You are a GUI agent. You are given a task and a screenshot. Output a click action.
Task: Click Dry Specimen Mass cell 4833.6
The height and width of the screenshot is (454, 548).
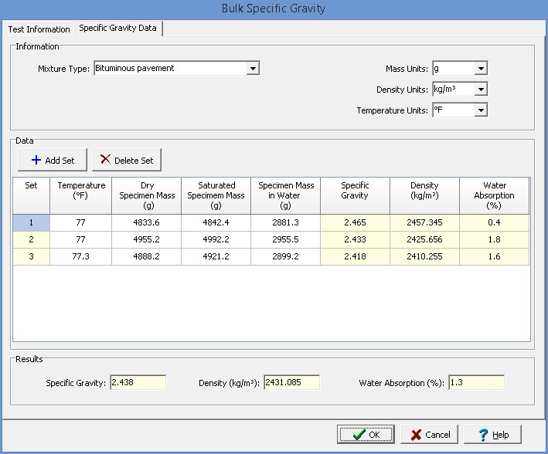click(146, 222)
